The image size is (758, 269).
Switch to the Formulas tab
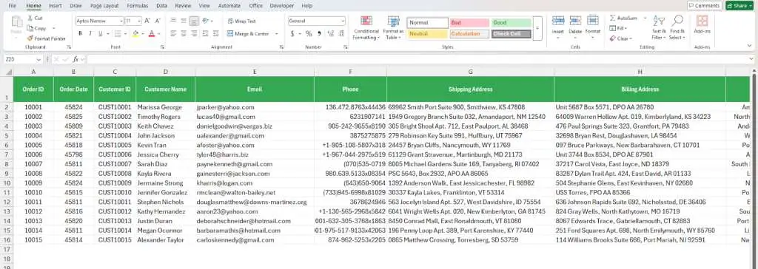tap(137, 6)
